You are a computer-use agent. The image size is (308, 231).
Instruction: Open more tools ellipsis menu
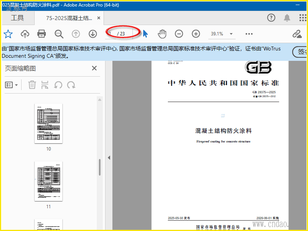pyautogui.click(x=249, y=34)
